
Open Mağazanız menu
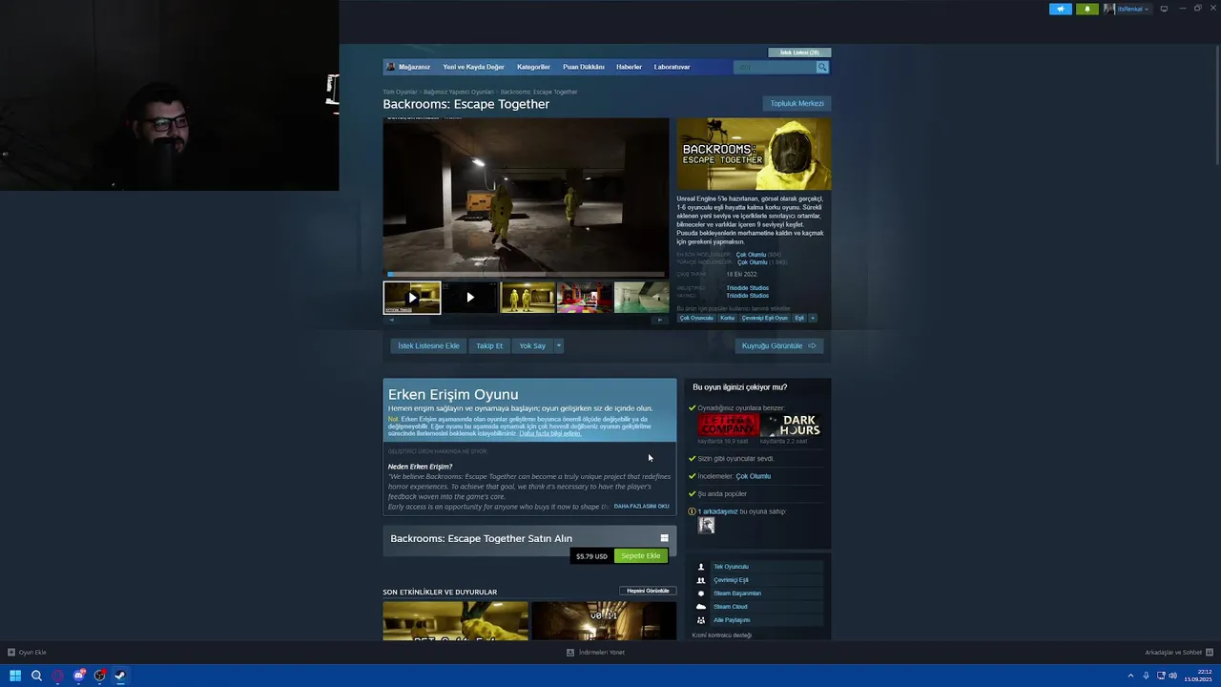point(414,67)
